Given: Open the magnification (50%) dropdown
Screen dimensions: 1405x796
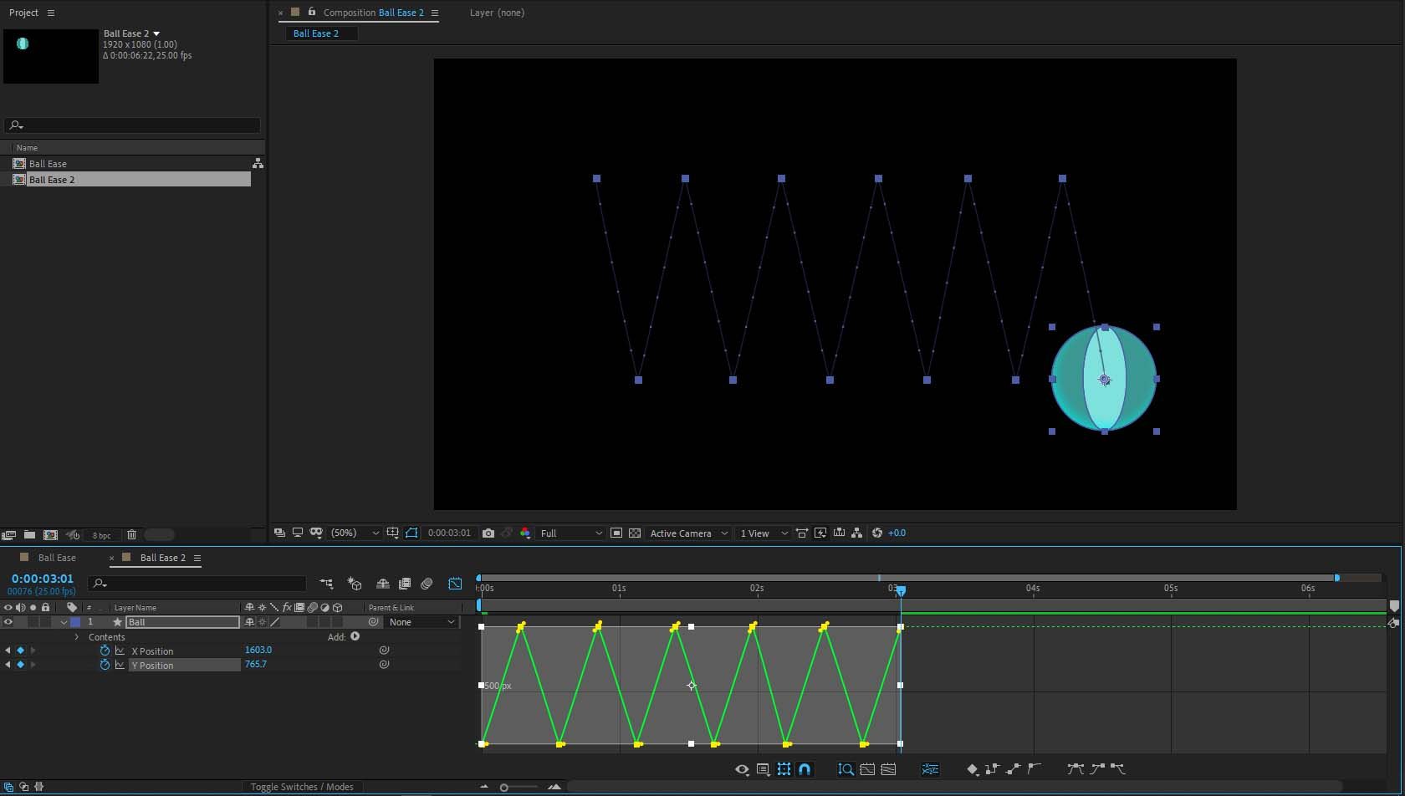Looking at the screenshot, I should (355, 533).
